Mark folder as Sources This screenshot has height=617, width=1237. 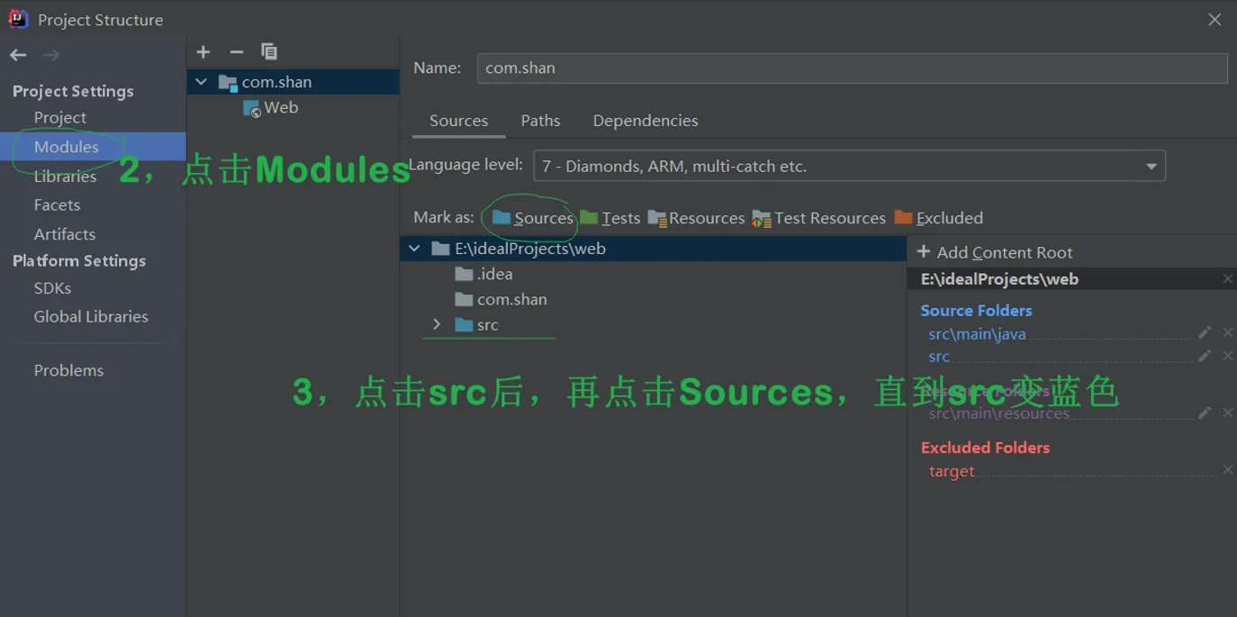[x=532, y=218]
